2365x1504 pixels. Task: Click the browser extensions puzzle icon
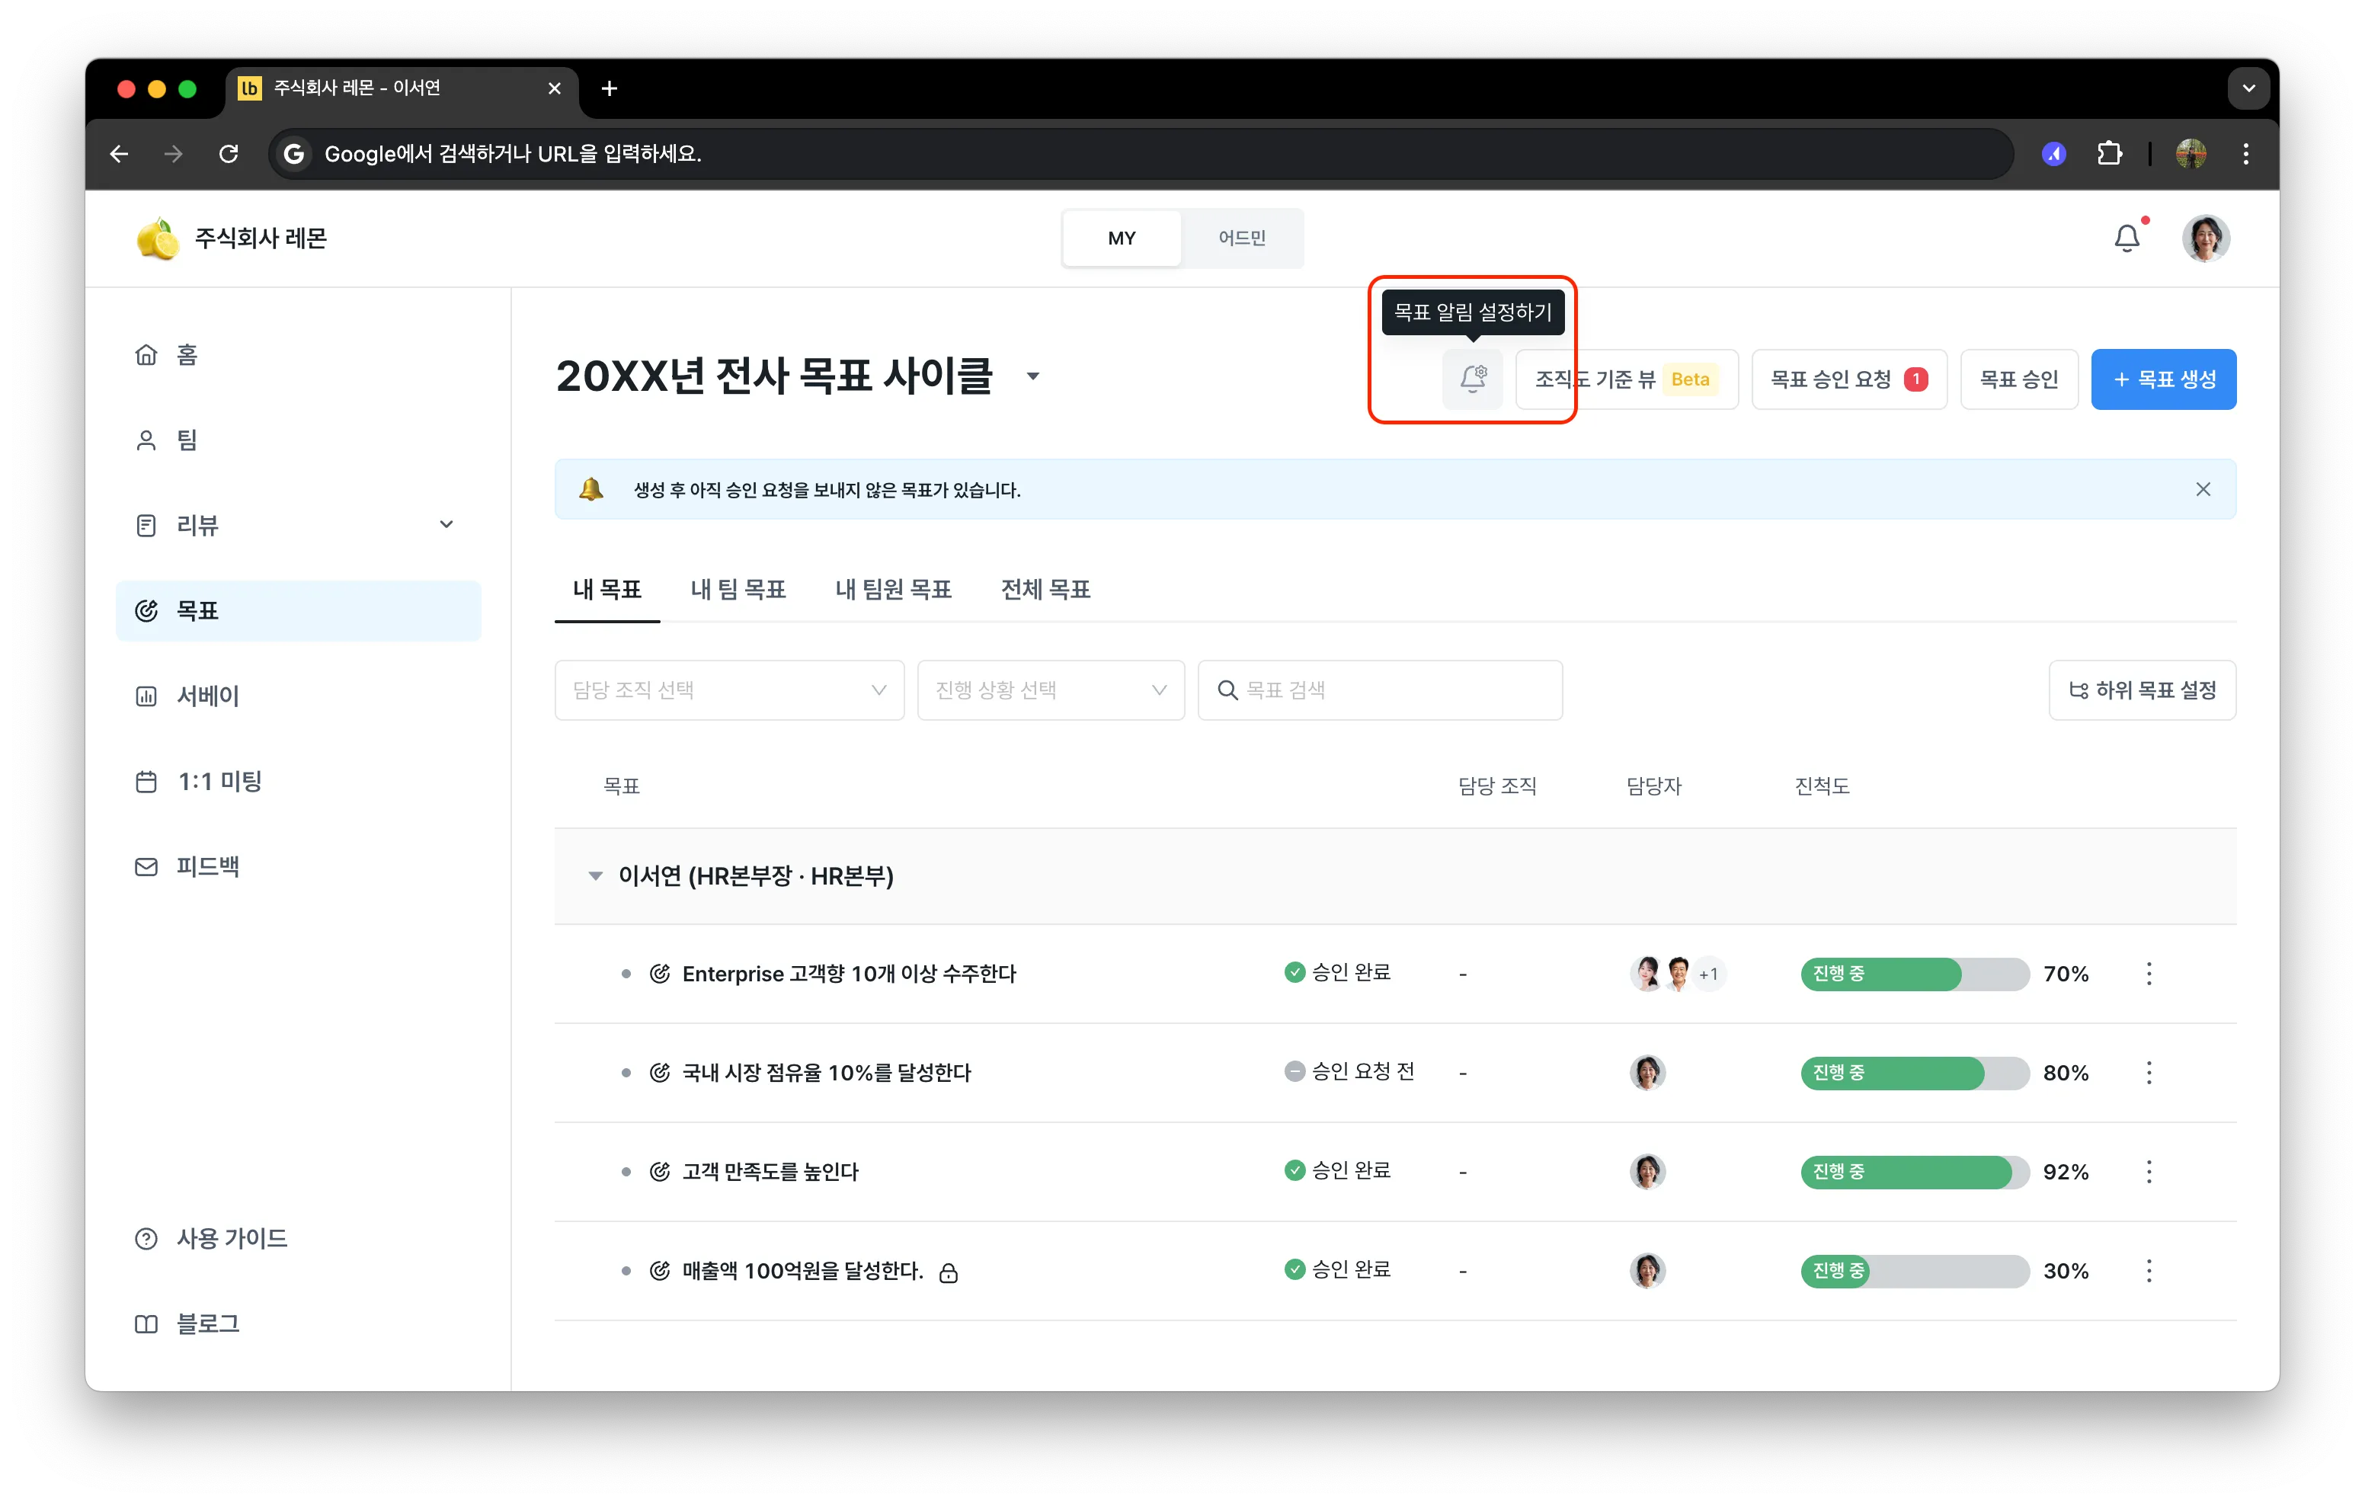click(2109, 153)
